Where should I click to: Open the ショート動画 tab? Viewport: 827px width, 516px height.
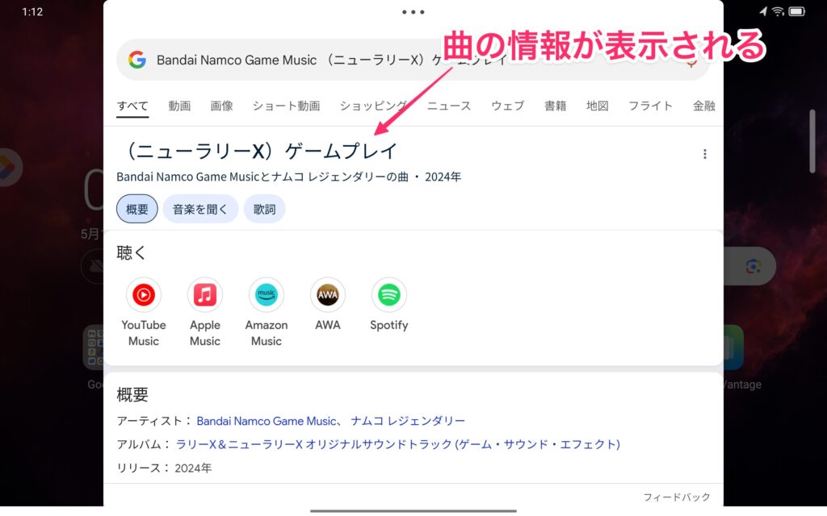click(x=286, y=106)
